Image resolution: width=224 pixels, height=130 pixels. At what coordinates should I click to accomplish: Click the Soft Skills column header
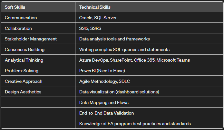coord(38,7)
